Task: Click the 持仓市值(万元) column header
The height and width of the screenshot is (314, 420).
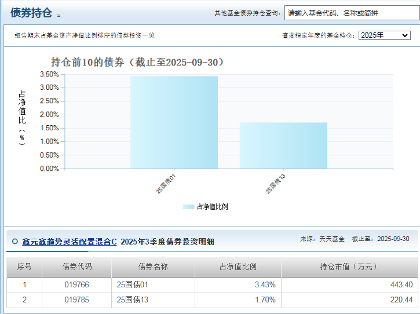Action: pos(349,266)
